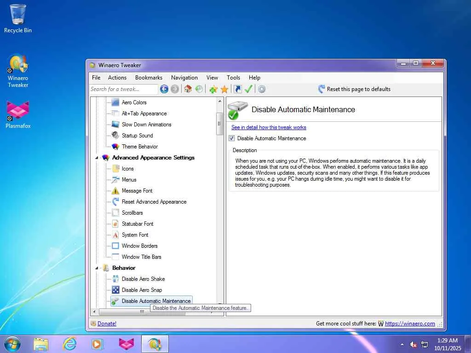Click the grey forward navigation arrow
This screenshot has height=353, width=471.
click(x=174, y=89)
